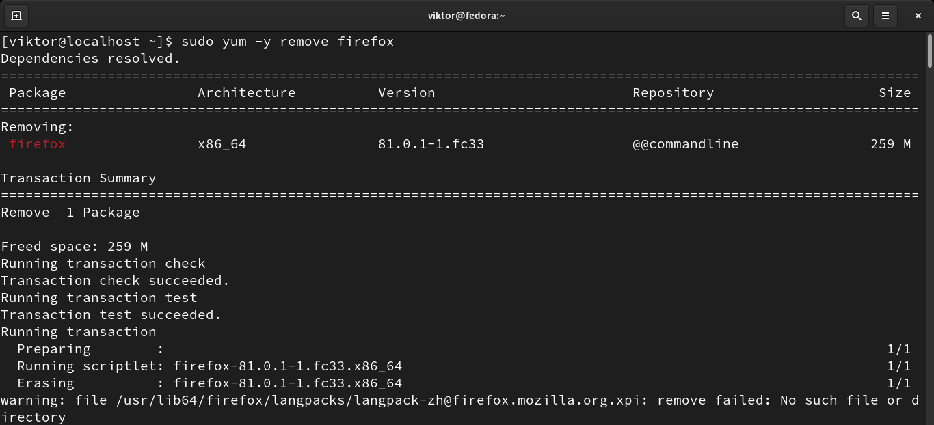Click the Repository column header

(x=673, y=93)
